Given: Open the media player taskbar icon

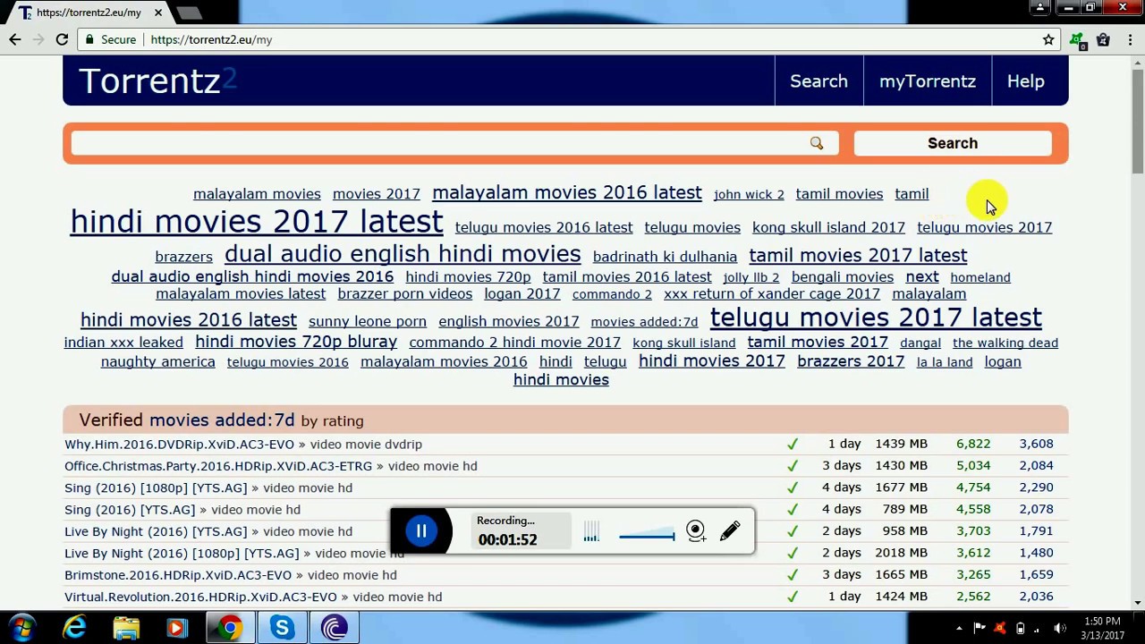Looking at the screenshot, I should [x=176, y=628].
